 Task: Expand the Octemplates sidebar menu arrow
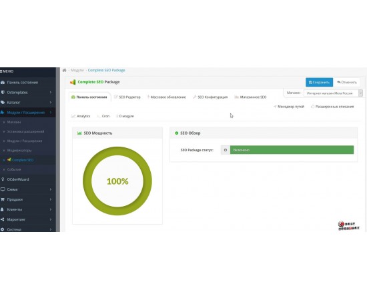click(x=50, y=93)
